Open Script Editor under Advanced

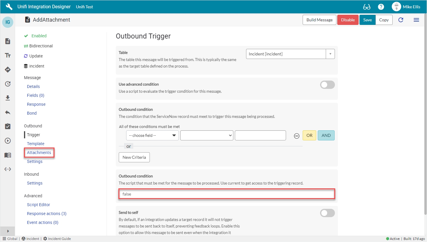coord(38,205)
